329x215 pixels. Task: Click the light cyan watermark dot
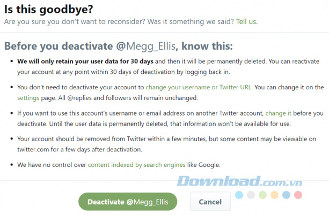(x=239, y=195)
